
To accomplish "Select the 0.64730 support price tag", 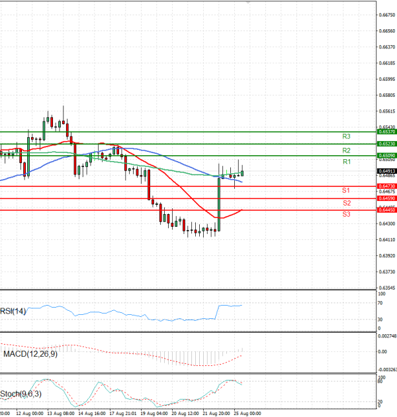I will click(386, 186).
